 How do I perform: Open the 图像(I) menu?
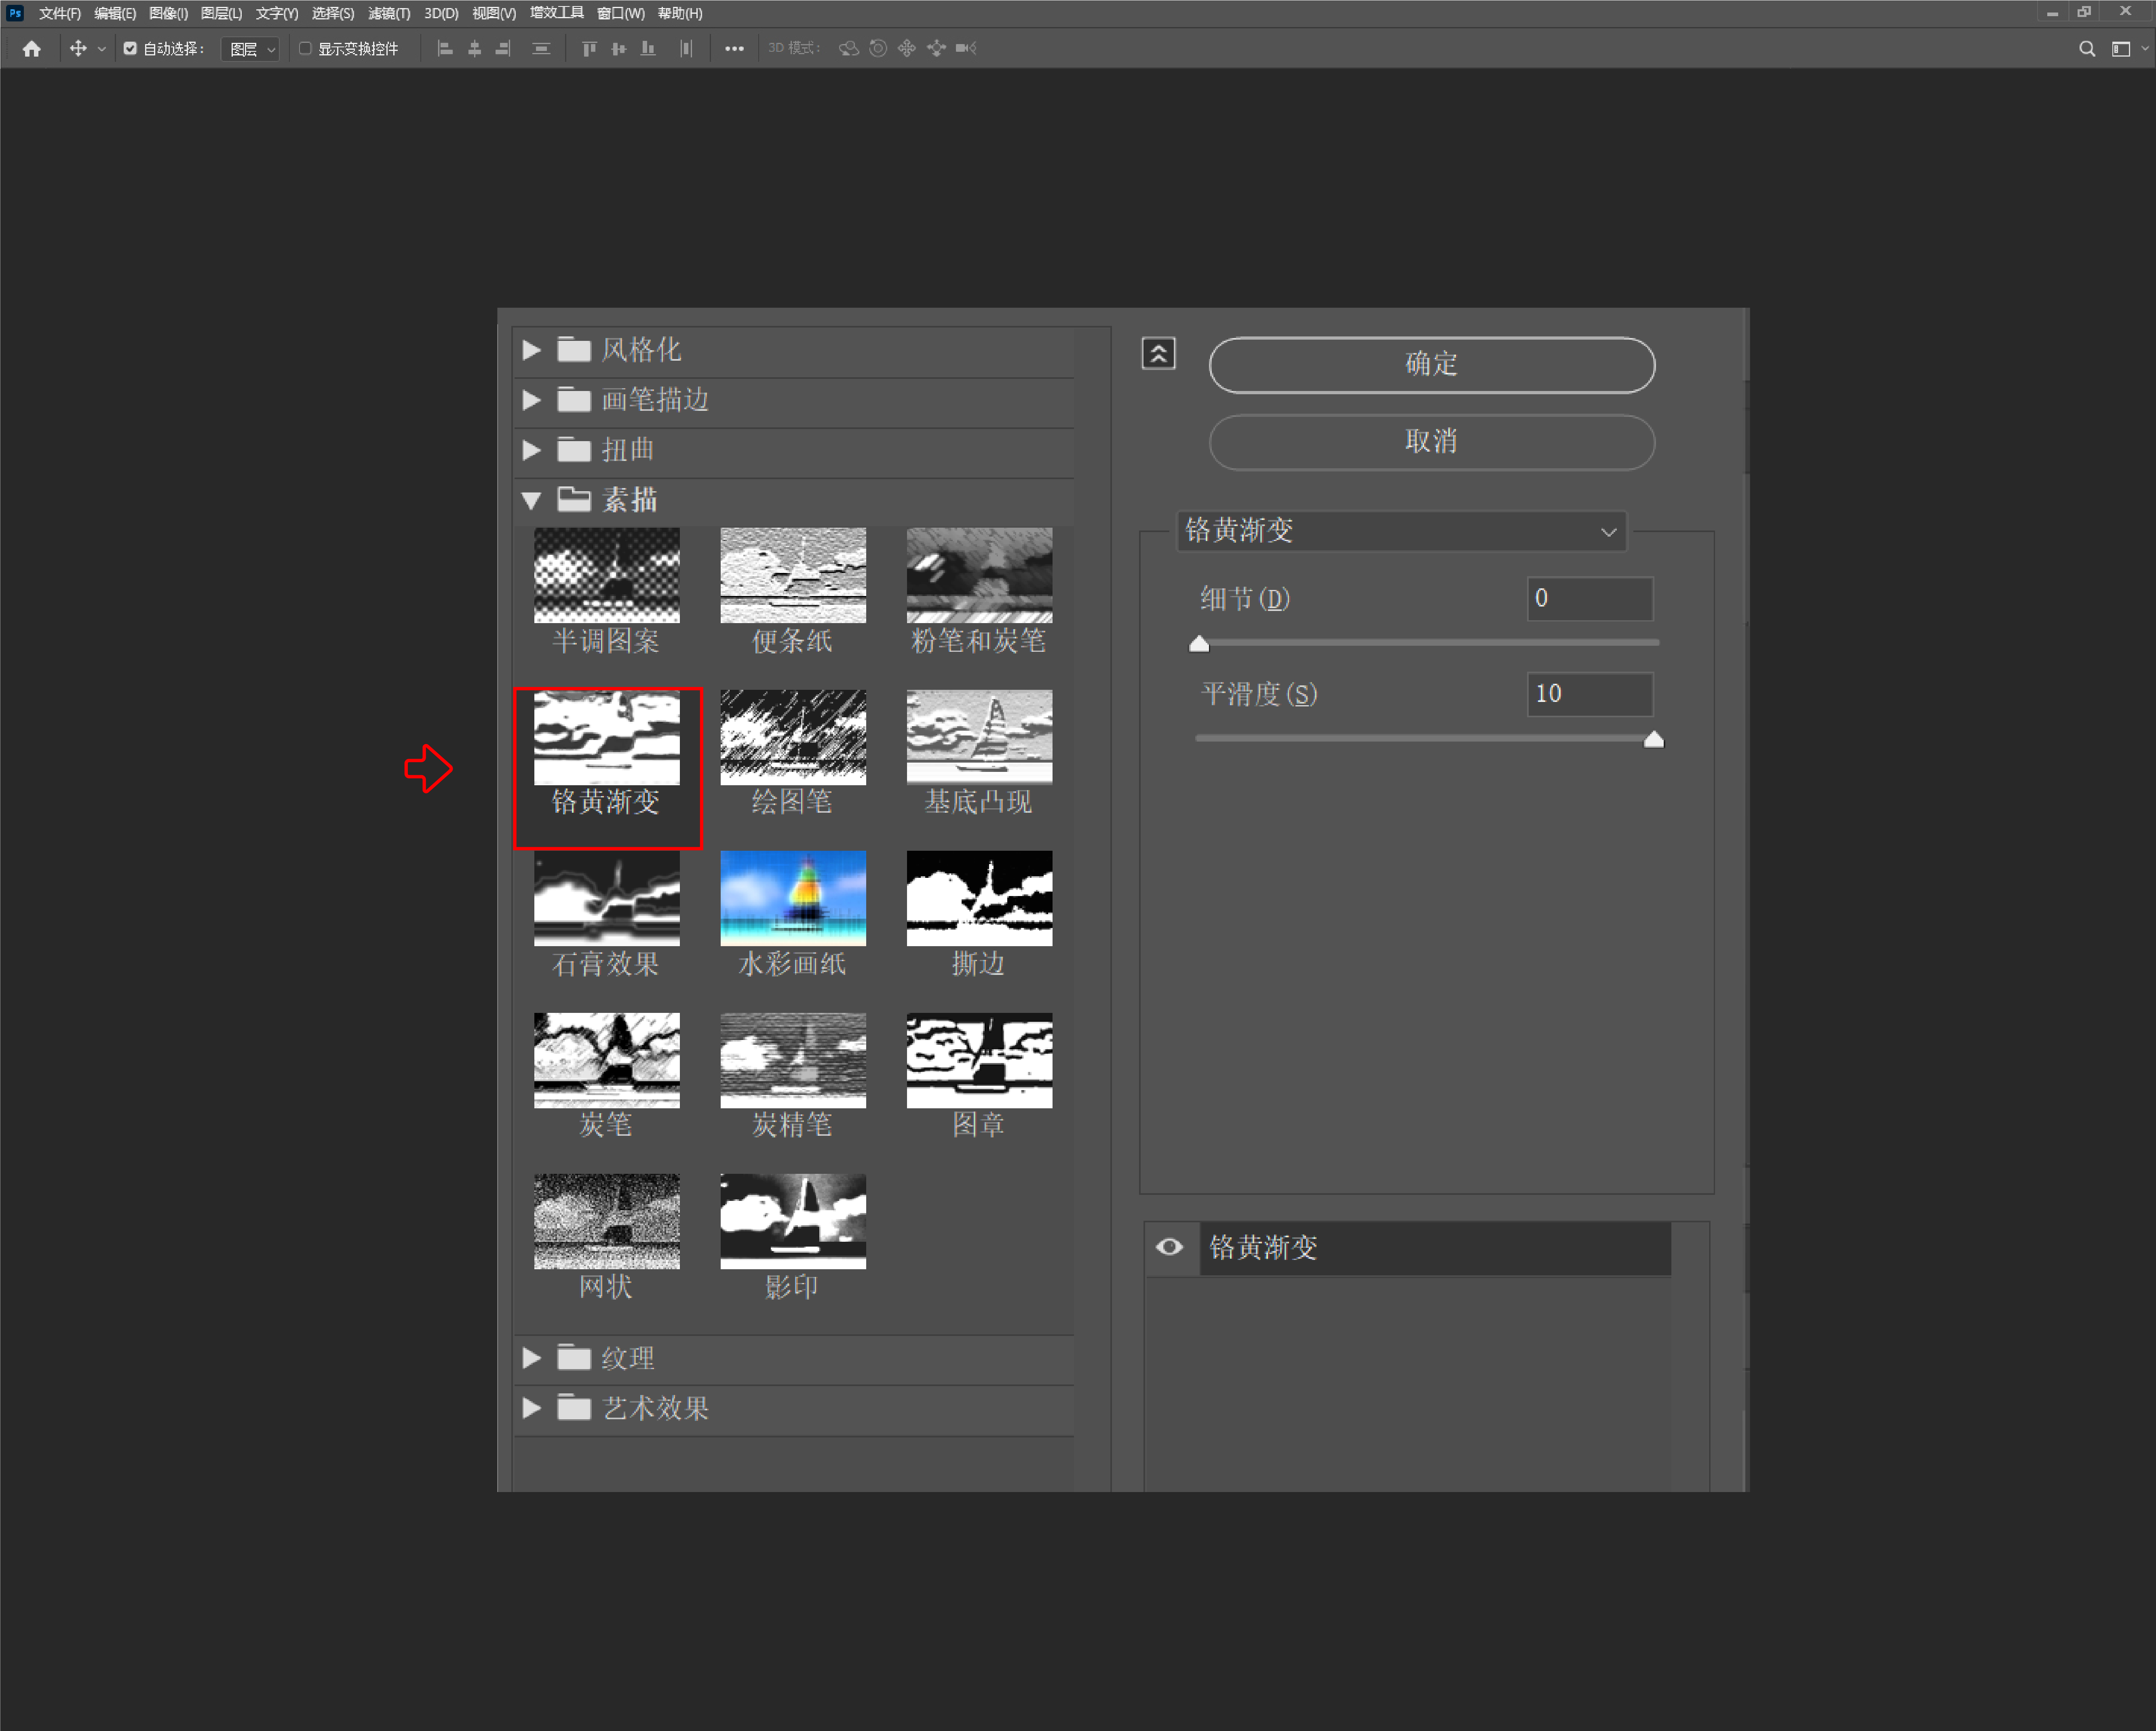[x=168, y=13]
